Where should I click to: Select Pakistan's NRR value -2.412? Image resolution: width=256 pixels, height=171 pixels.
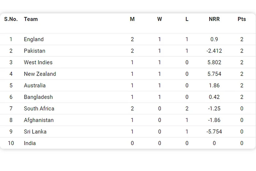[214, 51]
